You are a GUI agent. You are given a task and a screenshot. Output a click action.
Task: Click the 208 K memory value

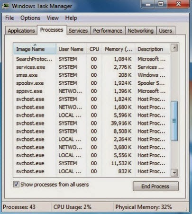(x=125, y=75)
